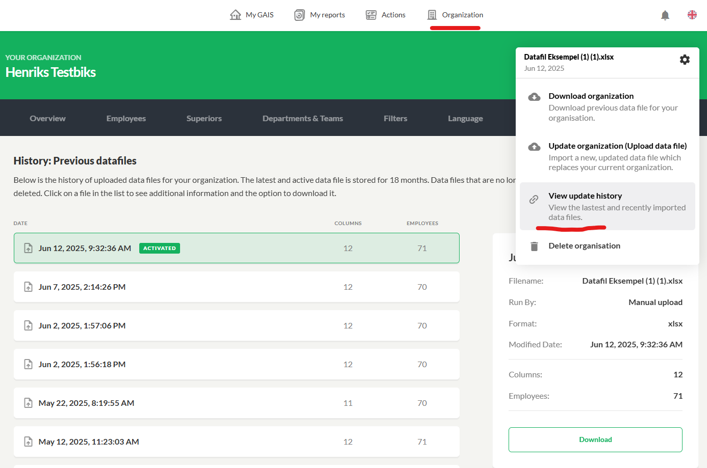
Task: Choose Download organization option
Action: click(x=607, y=106)
